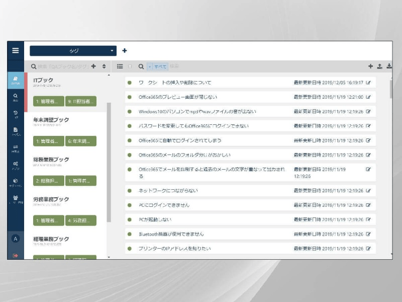Open the パスワードを変更してもOffice365 question
Image resolution: width=402 pixels, height=302 pixels.
coord(193,126)
